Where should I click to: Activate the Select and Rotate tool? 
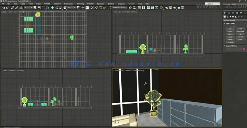pyautogui.click(x=57, y=7)
